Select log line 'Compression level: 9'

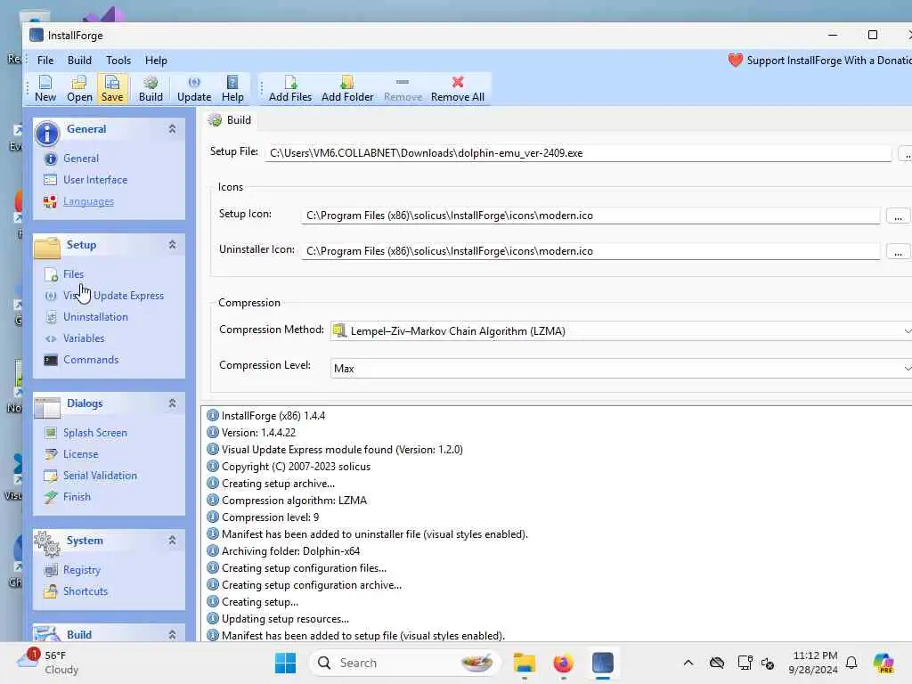(x=270, y=517)
